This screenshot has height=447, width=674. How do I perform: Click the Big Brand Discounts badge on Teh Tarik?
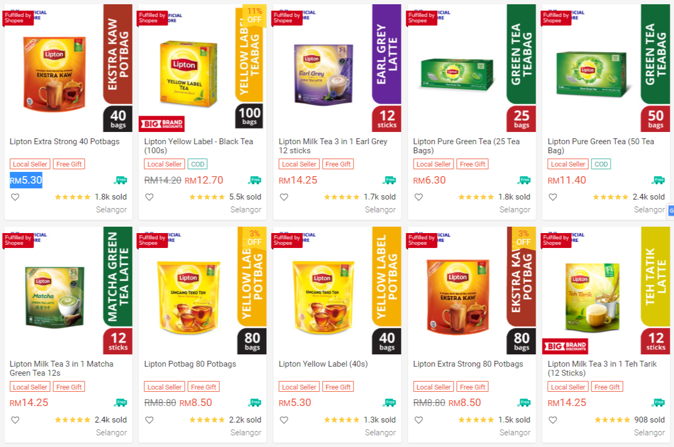tap(565, 346)
